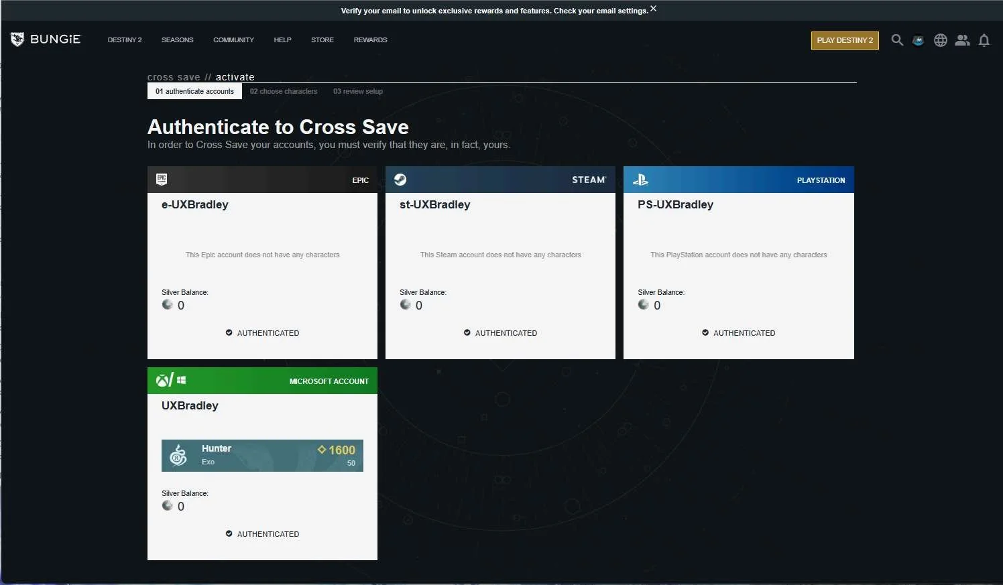The height and width of the screenshot is (585, 1003).
Task: Open the language globe icon
Action: click(941, 40)
